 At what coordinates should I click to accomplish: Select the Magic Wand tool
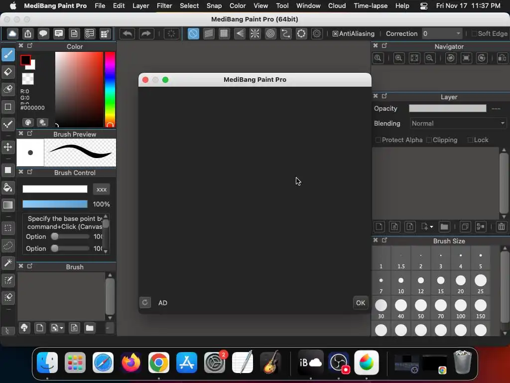tap(8, 262)
